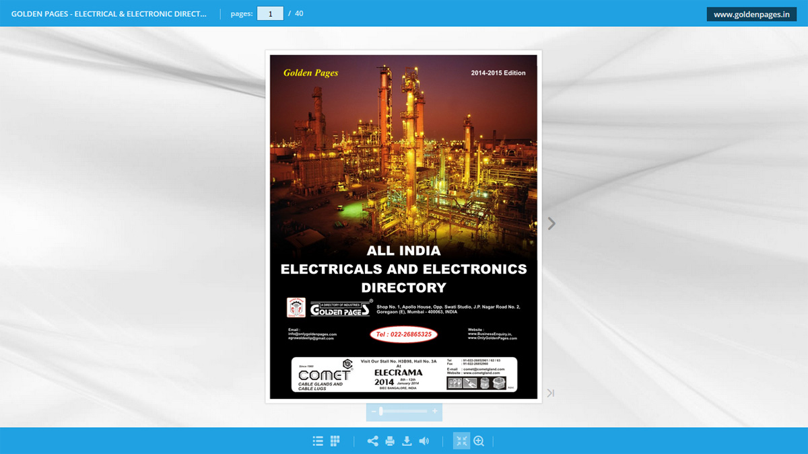Click the "ALL INDIA" heading on cover

(404, 251)
